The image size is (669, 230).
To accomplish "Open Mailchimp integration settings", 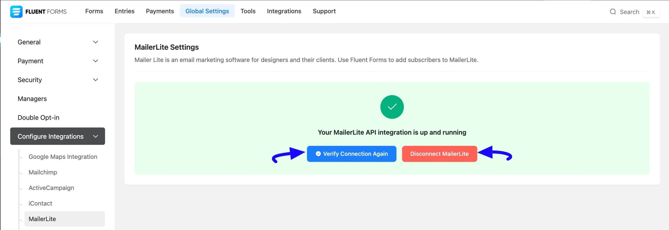I will point(43,172).
